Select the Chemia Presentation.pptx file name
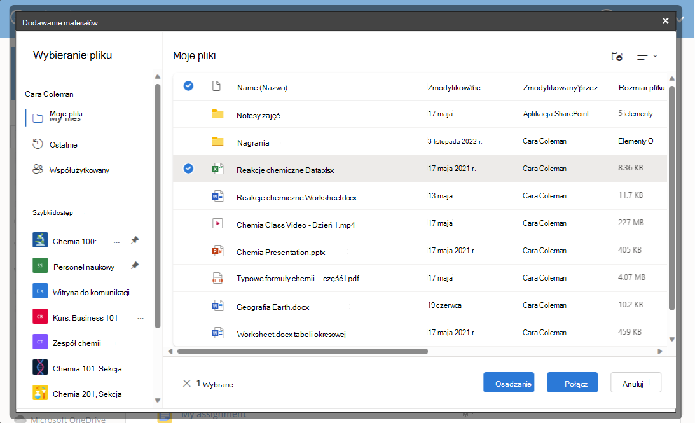This screenshot has height=423, width=695. click(280, 253)
